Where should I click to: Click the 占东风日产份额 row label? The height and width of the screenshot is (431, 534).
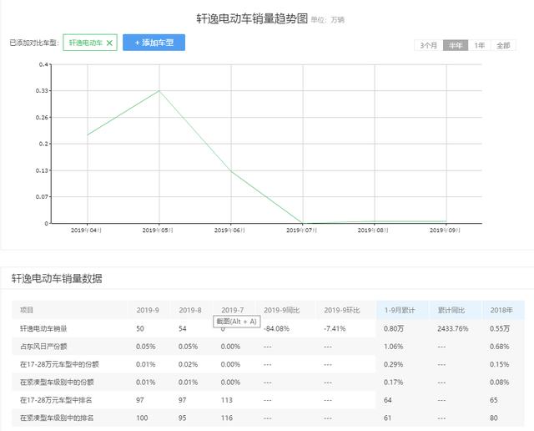pos(43,347)
